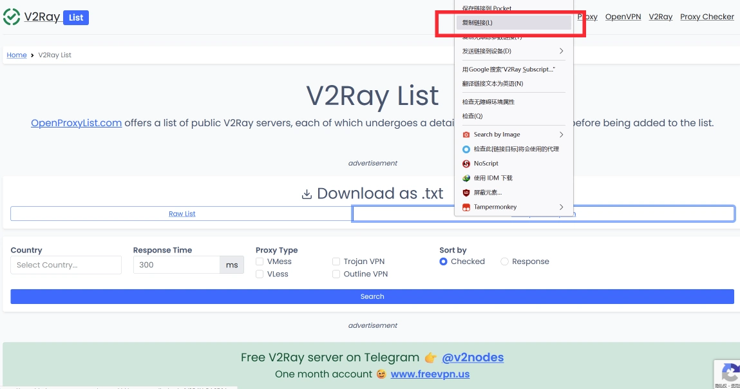Click the uBlock shield icon
Viewport: 740px width, 389px height.
466,193
